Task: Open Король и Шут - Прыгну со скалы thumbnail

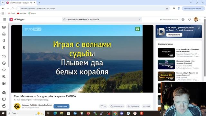Action: click(166, 76)
